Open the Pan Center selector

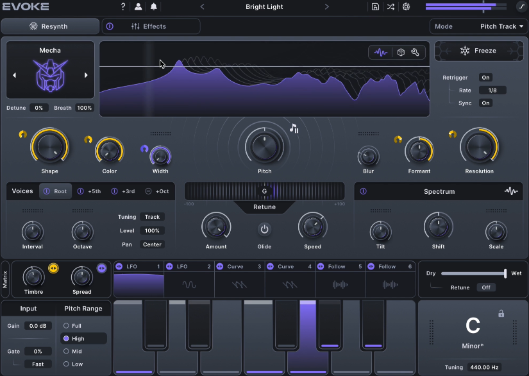(x=152, y=244)
